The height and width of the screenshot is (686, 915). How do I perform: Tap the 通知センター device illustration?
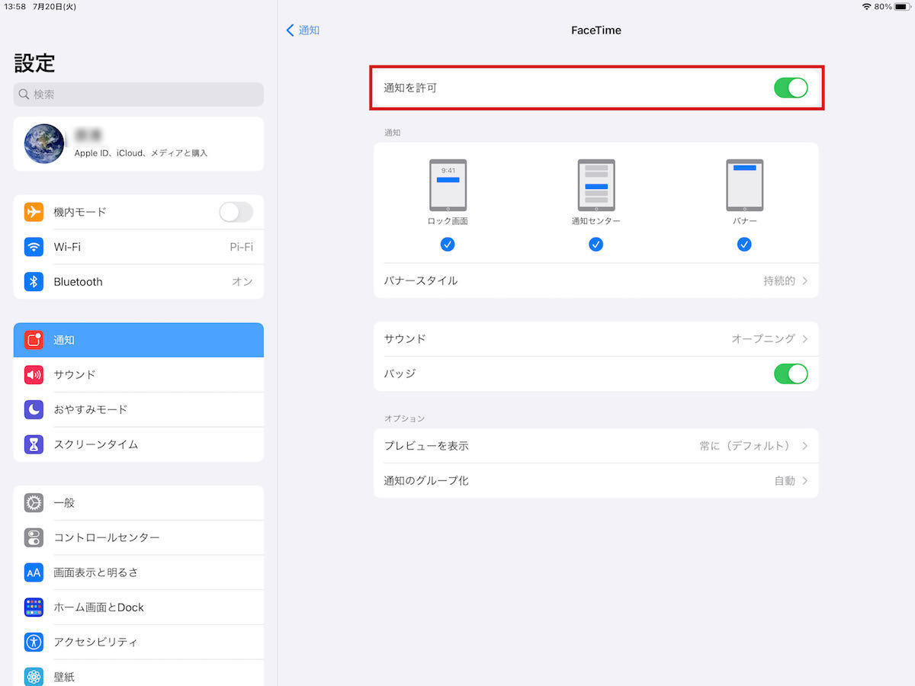[x=596, y=185]
